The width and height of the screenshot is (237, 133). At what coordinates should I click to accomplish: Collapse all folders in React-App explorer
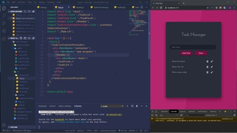tap(33, 38)
